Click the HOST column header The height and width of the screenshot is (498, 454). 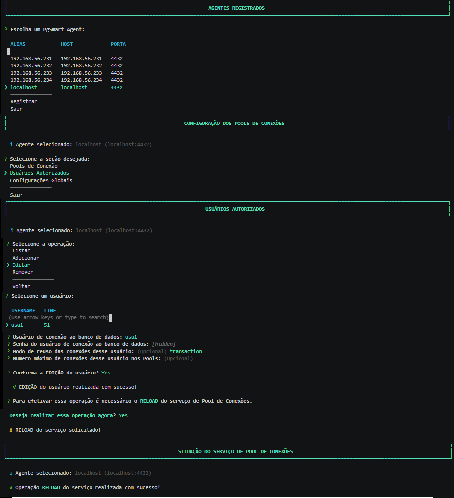(x=67, y=44)
